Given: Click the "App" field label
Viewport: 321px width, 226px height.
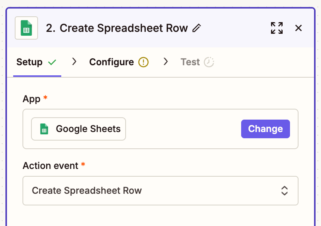Looking at the screenshot, I should click(x=31, y=99).
